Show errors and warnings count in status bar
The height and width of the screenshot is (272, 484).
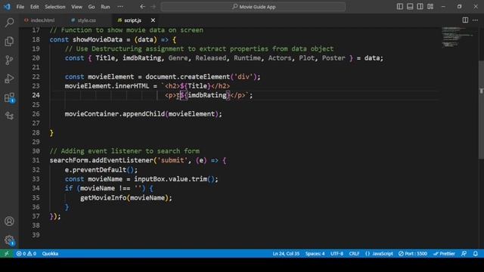coord(26,254)
